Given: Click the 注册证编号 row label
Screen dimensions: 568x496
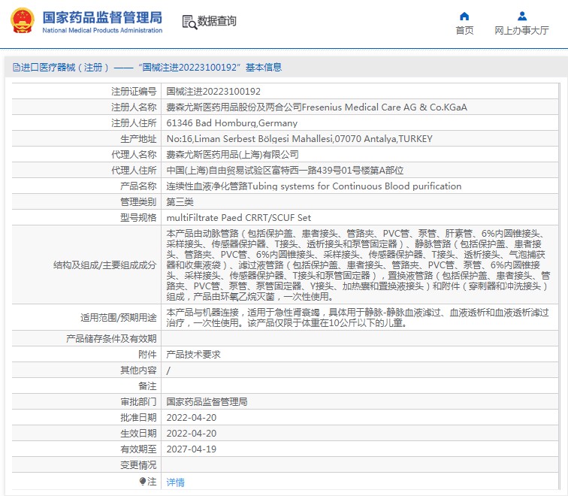Looking at the screenshot, I should (134, 91).
